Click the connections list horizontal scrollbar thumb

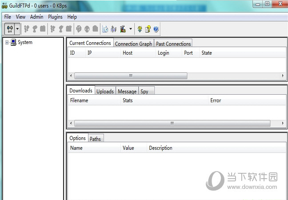131,76
